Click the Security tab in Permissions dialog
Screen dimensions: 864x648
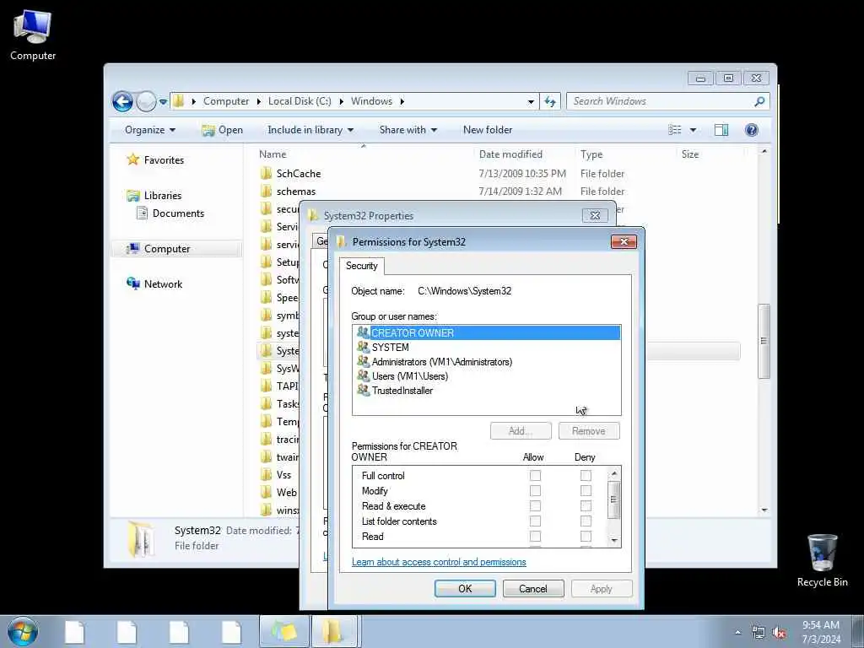(x=361, y=266)
